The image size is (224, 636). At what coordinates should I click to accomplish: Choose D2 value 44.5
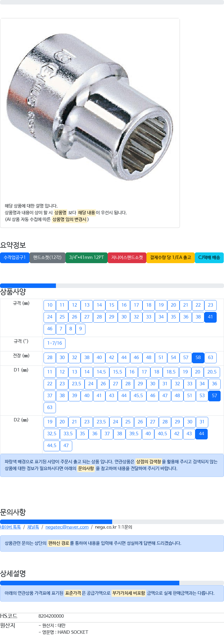coord(52,446)
